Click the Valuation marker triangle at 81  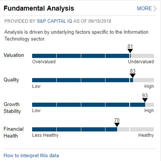tap(130, 51)
